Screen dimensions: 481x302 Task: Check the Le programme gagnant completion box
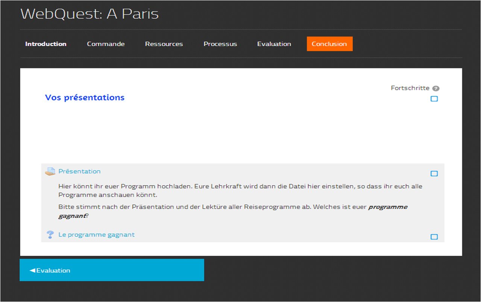tap(434, 237)
